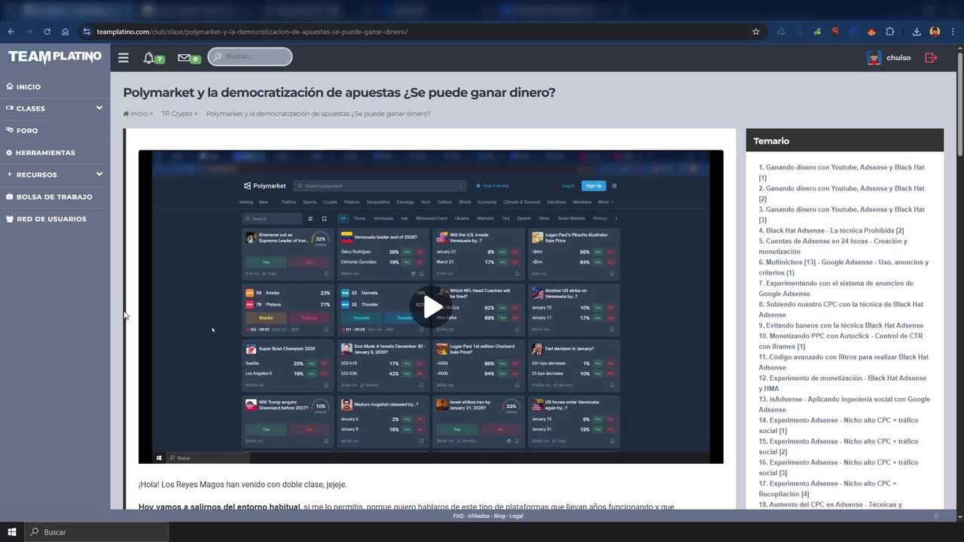Screen dimensions: 964x542
Task: Open Clases in the sidebar
Action: [x=30, y=108]
